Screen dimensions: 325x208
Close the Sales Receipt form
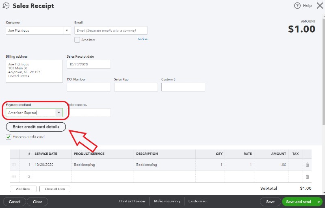click(319, 6)
